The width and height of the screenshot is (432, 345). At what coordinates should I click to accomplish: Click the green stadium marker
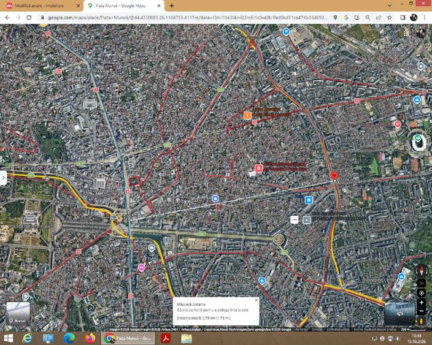pyautogui.click(x=418, y=137)
